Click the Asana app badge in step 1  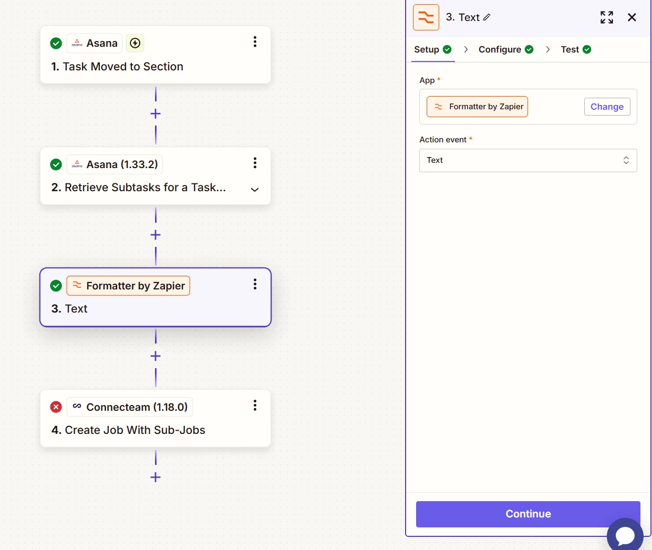pos(95,43)
